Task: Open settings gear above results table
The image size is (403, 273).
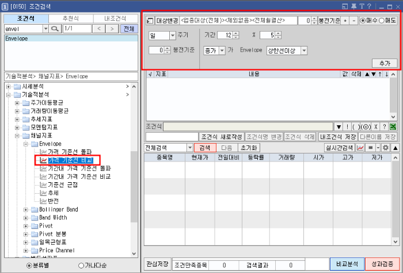Action: click(x=386, y=148)
